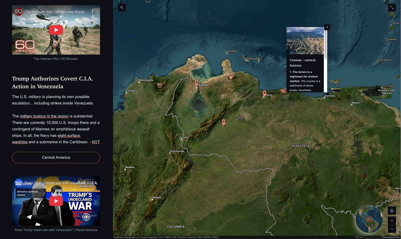
Task: Click 'Trump Authorizes Covert C.I.A. Action' heading
Action: pyautogui.click(x=53, y=82)
